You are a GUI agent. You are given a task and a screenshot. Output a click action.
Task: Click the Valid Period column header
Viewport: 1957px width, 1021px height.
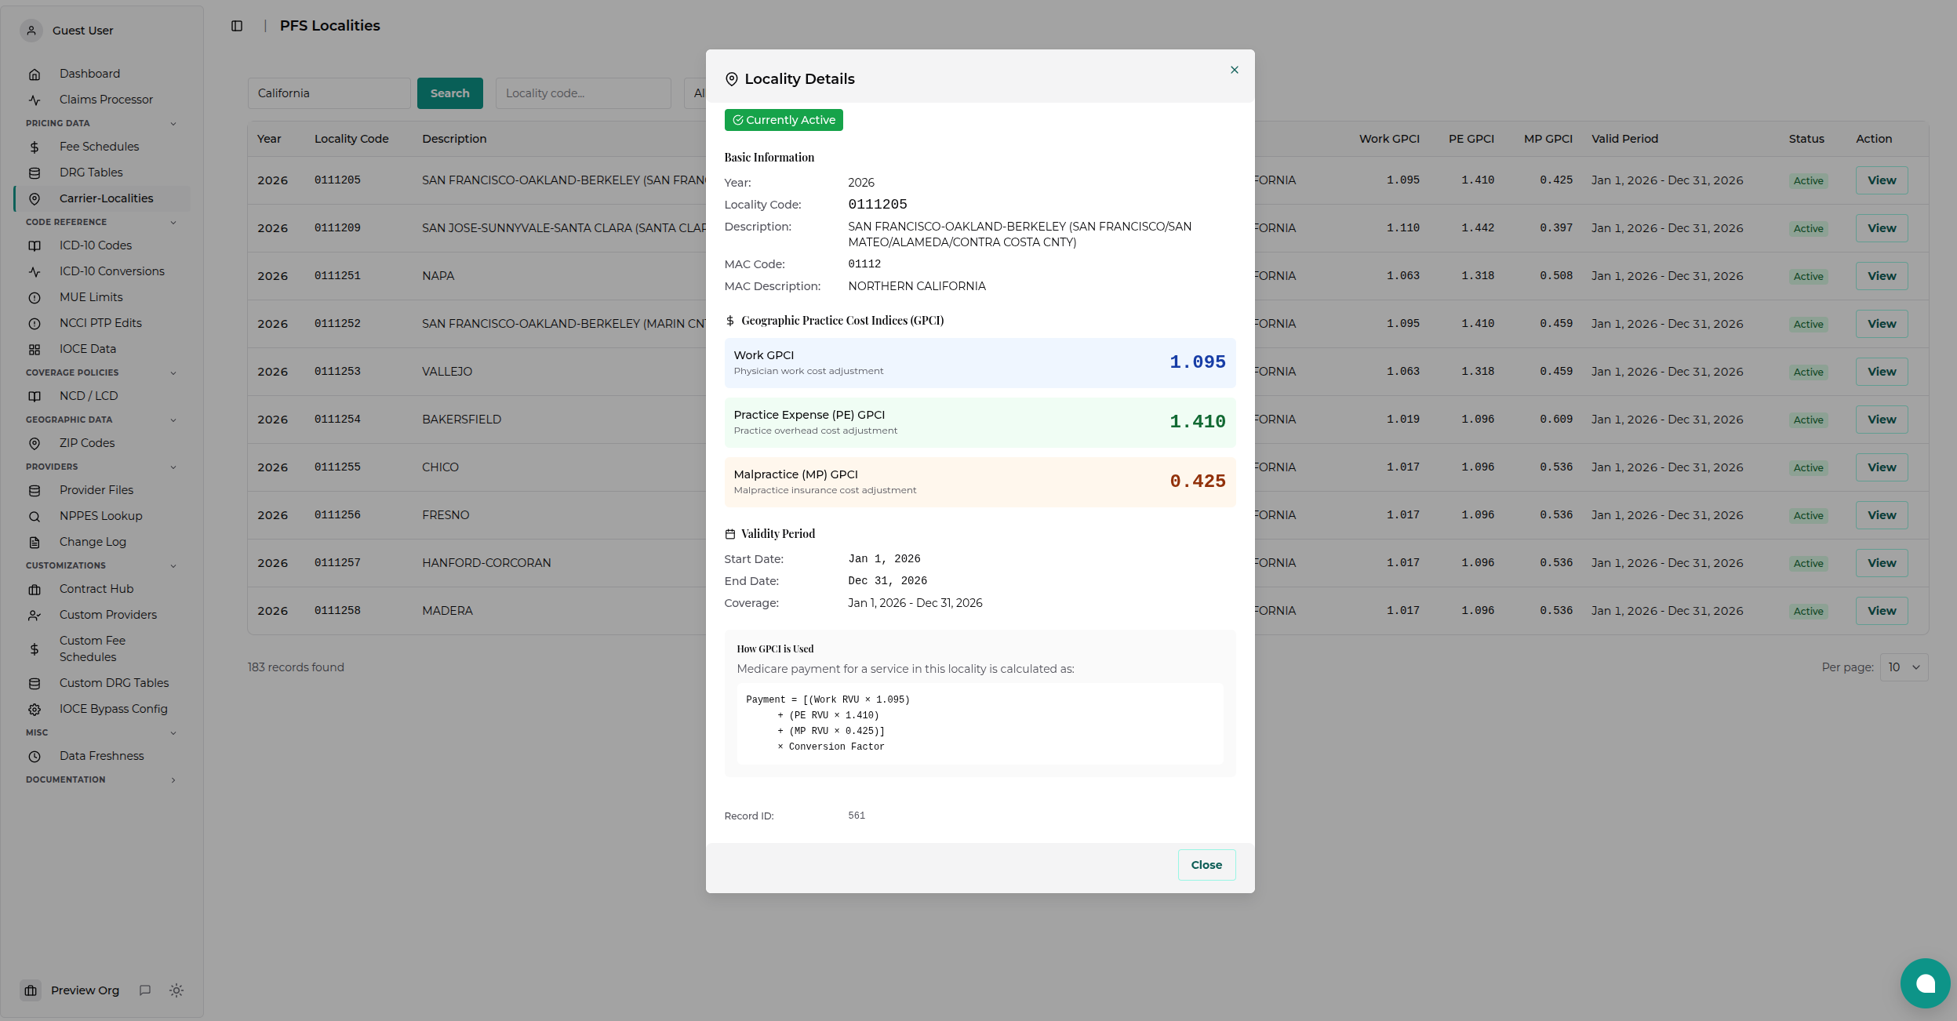pos(1624,139)
